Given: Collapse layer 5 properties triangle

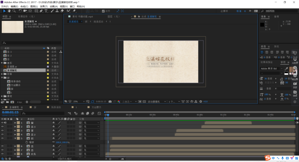Looking at the screenshot, I should point(15,138).
